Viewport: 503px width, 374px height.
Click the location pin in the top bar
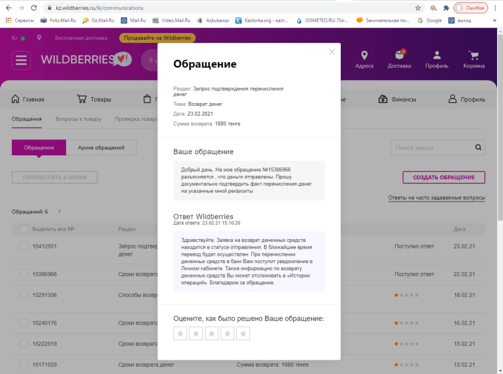(39, 38)
